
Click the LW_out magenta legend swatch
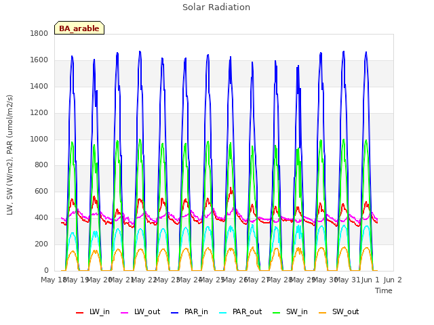click(125, 313)
